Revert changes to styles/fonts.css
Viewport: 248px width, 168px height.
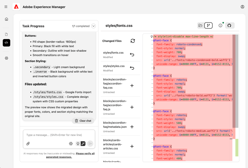click(132, 55)
